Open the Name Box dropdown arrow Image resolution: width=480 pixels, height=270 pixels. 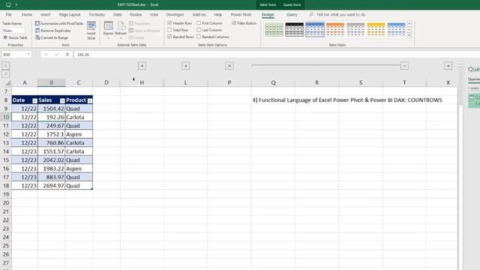(28, 55)
